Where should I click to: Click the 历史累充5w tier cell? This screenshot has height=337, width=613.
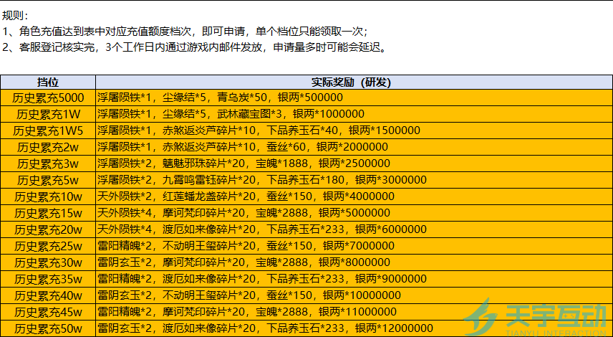point(48,180)
